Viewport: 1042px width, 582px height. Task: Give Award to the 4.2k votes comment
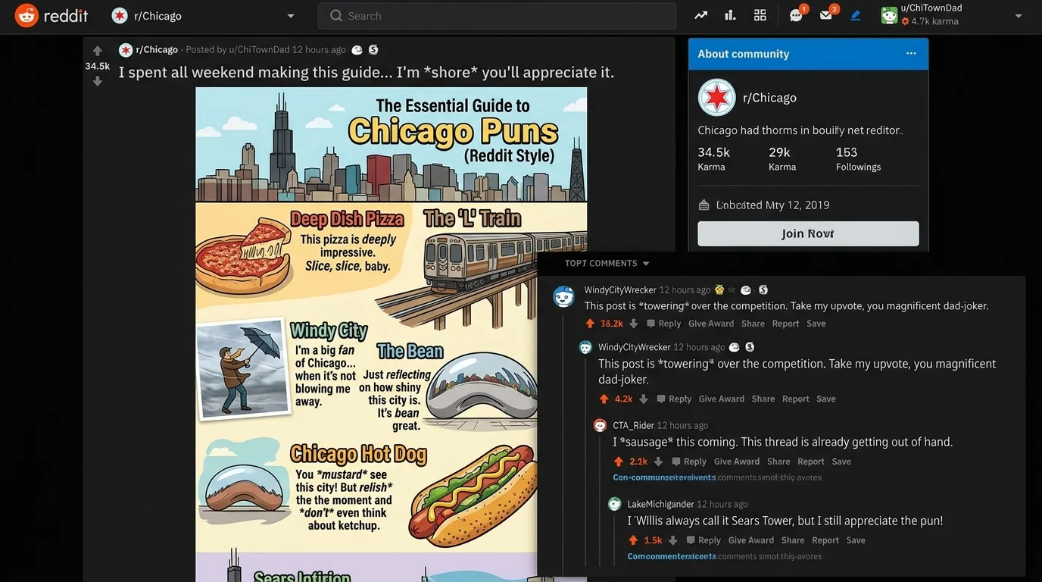pyautogui.click(x=721, y=399)
